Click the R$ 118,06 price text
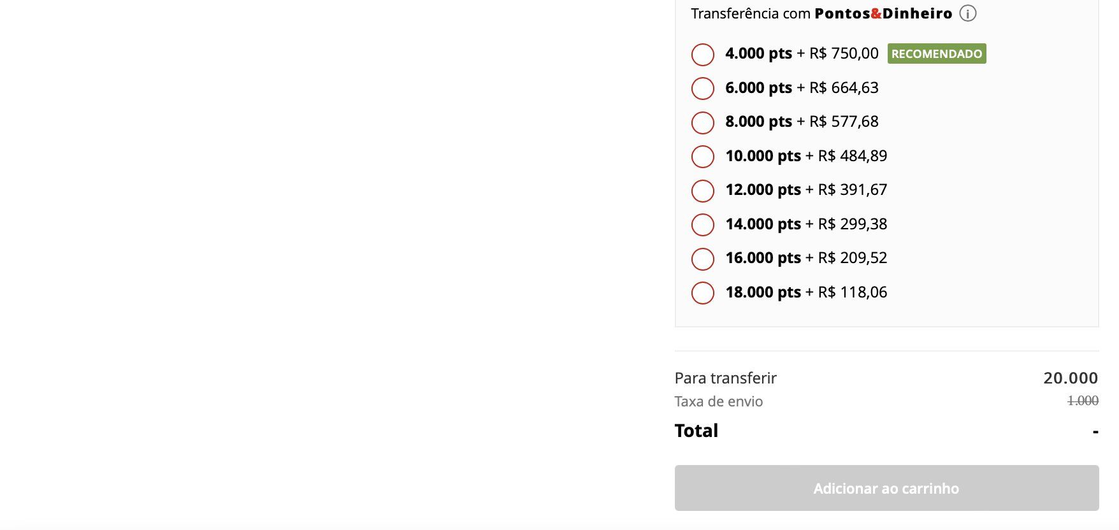The height and width of the screenshot is (530, 1119). coord(853,292)
